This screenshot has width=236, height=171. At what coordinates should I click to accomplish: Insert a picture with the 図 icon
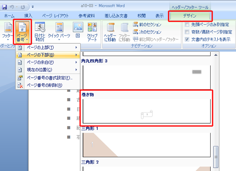point(78,30)
